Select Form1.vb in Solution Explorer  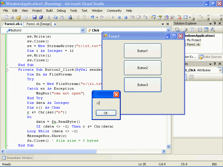(x=193, y=45)
